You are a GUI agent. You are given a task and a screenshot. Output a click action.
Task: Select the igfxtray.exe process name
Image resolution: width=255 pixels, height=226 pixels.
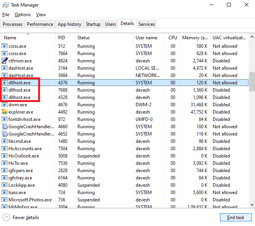pos(20,178)
